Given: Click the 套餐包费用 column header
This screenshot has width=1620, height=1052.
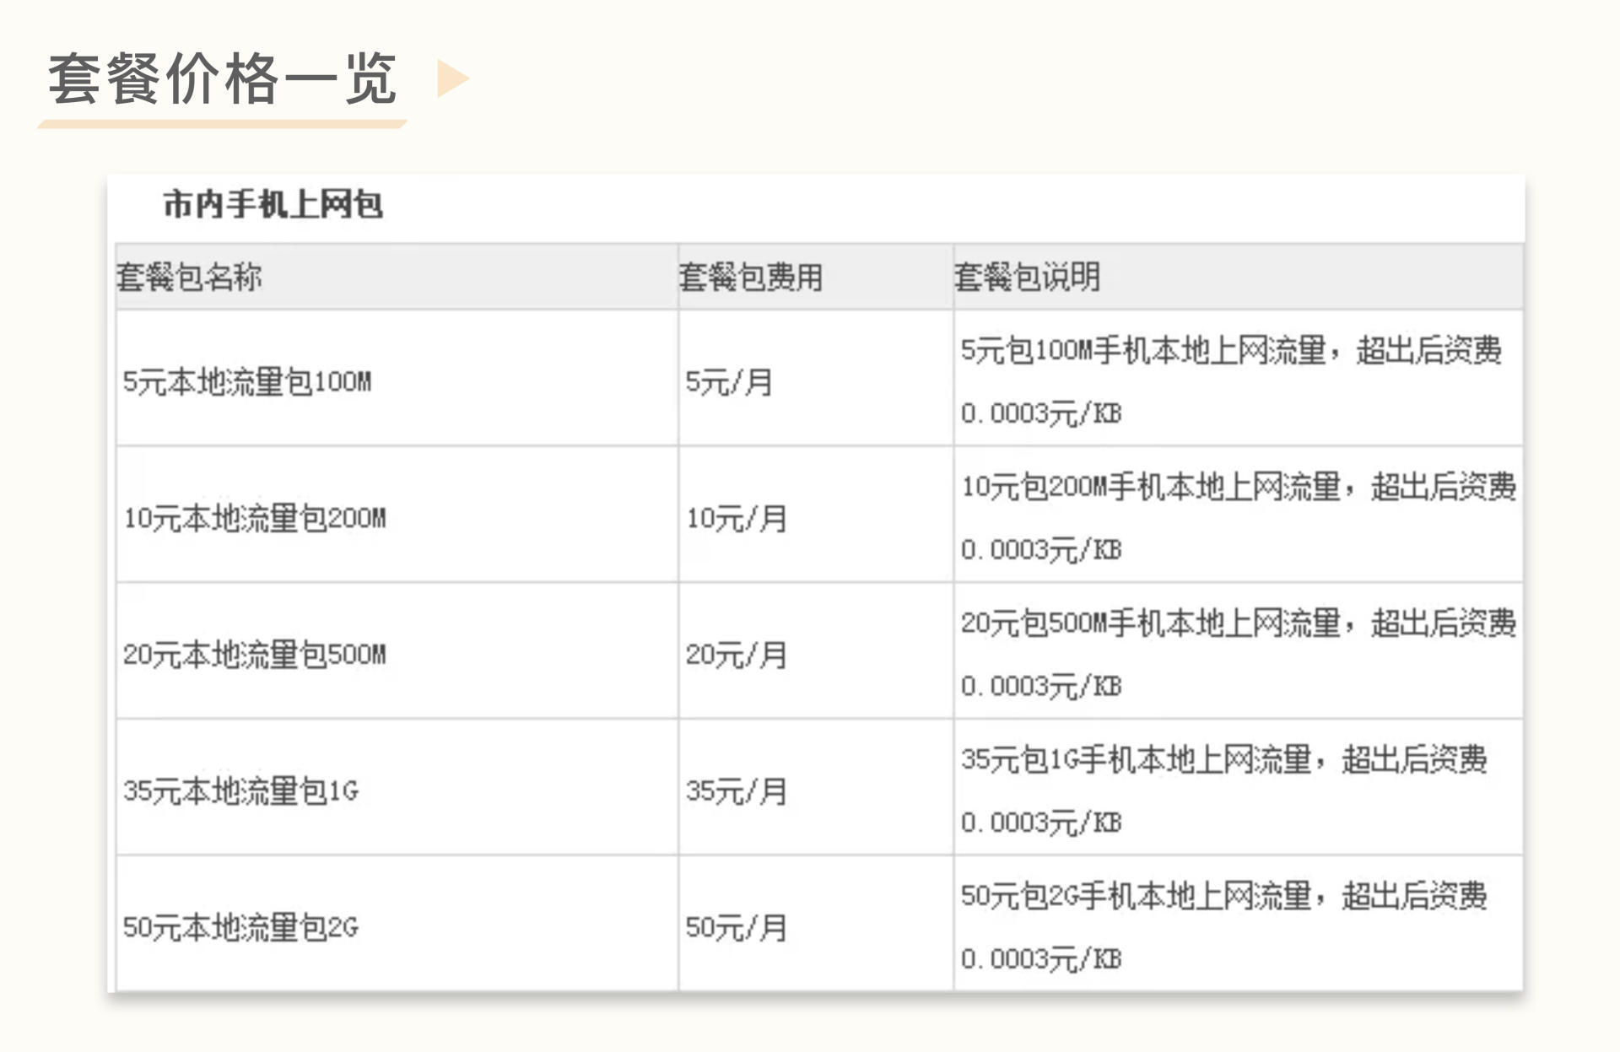Looking at the screenshot, I should pyautogui.click(x=750, y=277).
